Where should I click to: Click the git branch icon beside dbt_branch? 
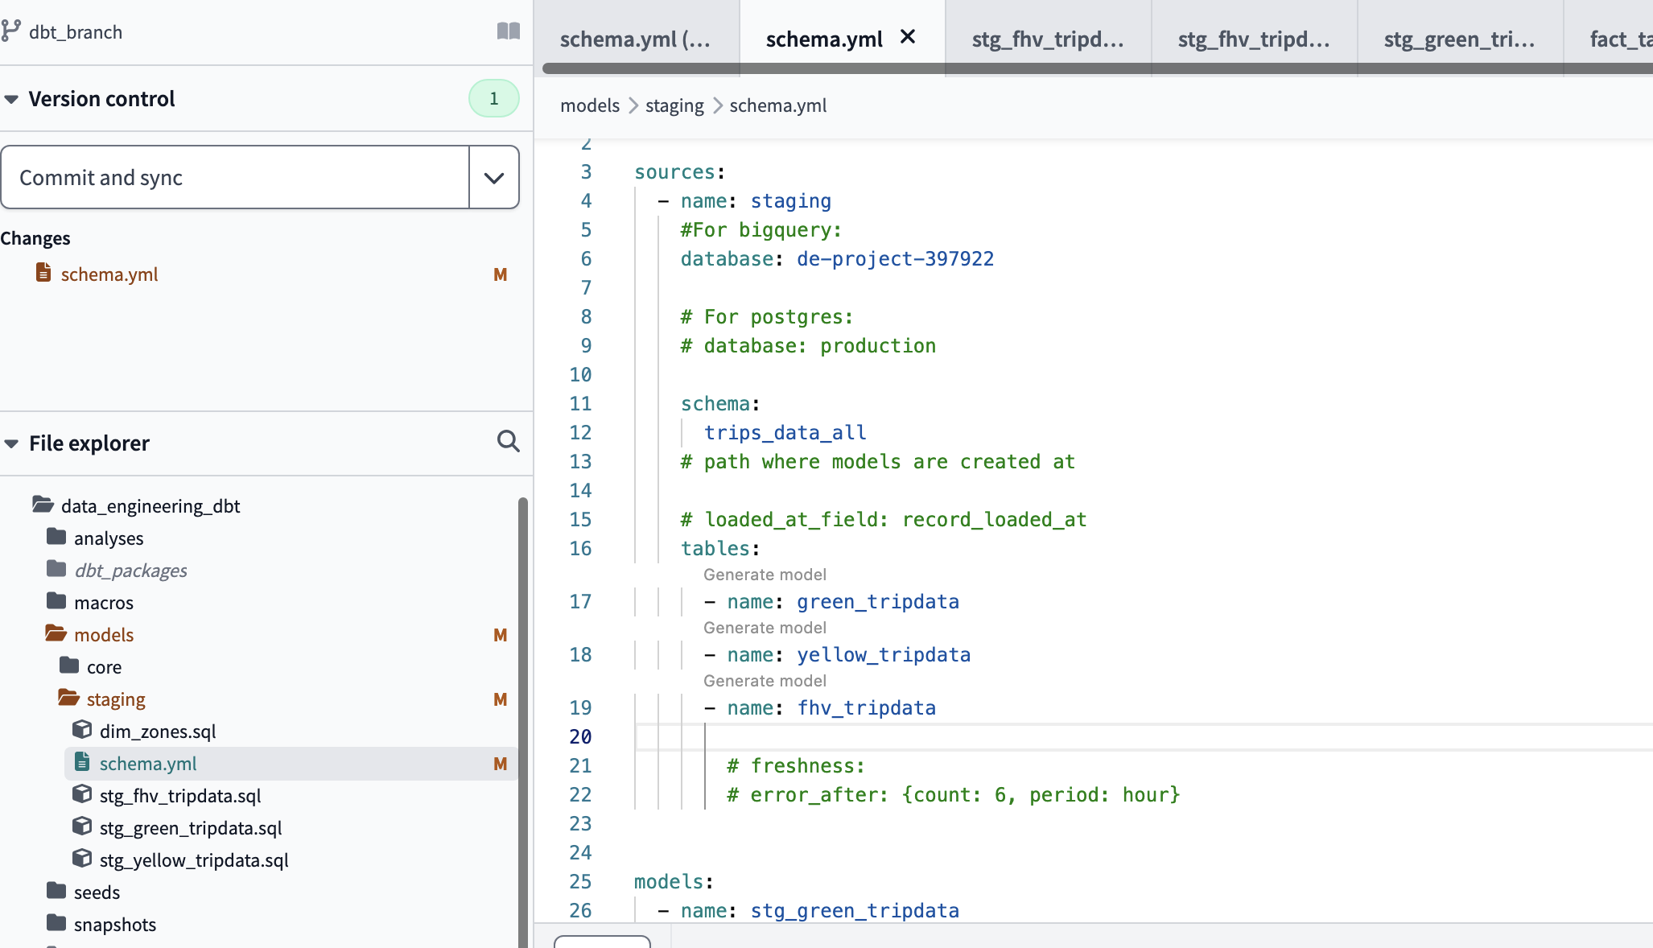tap(11, 31)
